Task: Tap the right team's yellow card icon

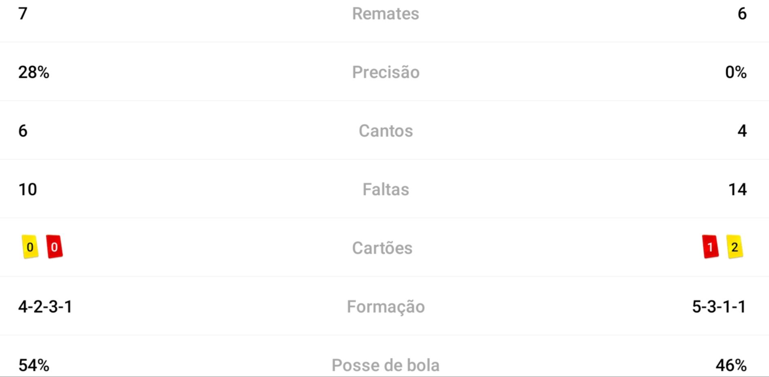Action: pos(735,247)
